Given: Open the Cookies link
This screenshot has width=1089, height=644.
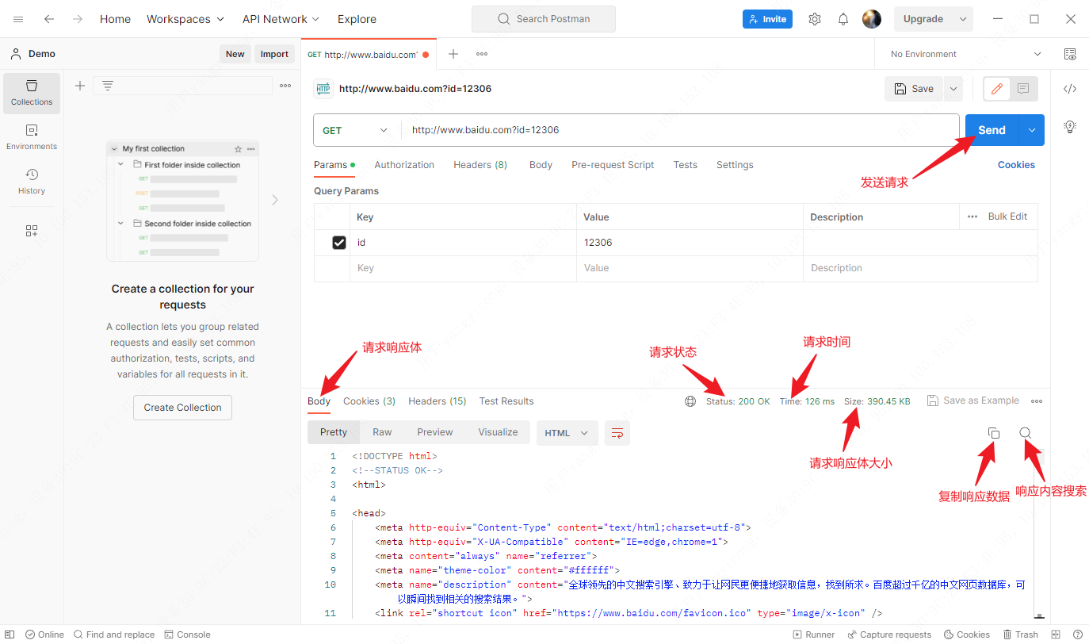Looking at the screenshot, I should [1016, 165].
